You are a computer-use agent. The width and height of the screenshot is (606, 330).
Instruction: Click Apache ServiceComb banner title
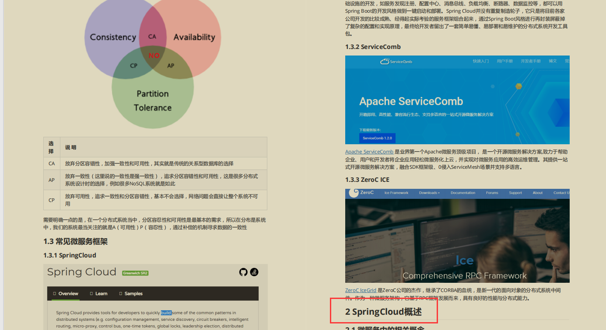[411, 101]
